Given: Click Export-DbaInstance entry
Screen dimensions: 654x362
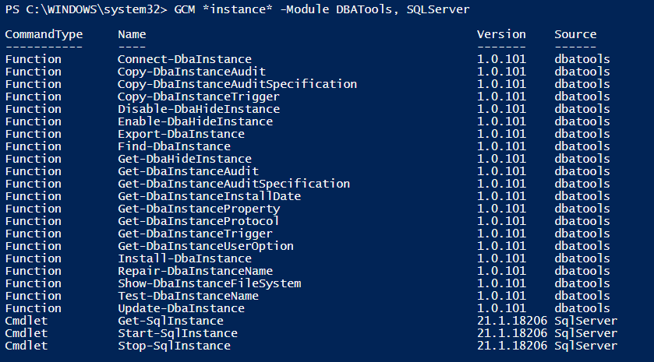Looking at the screenshot, I should click(x=181, y=134).
